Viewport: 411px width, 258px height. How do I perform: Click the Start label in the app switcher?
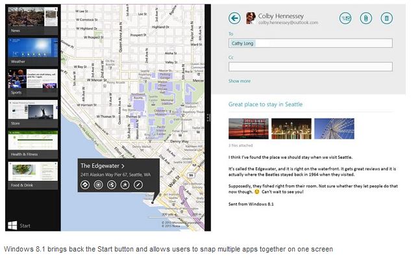pyautogui.click(x=25, y=226)
